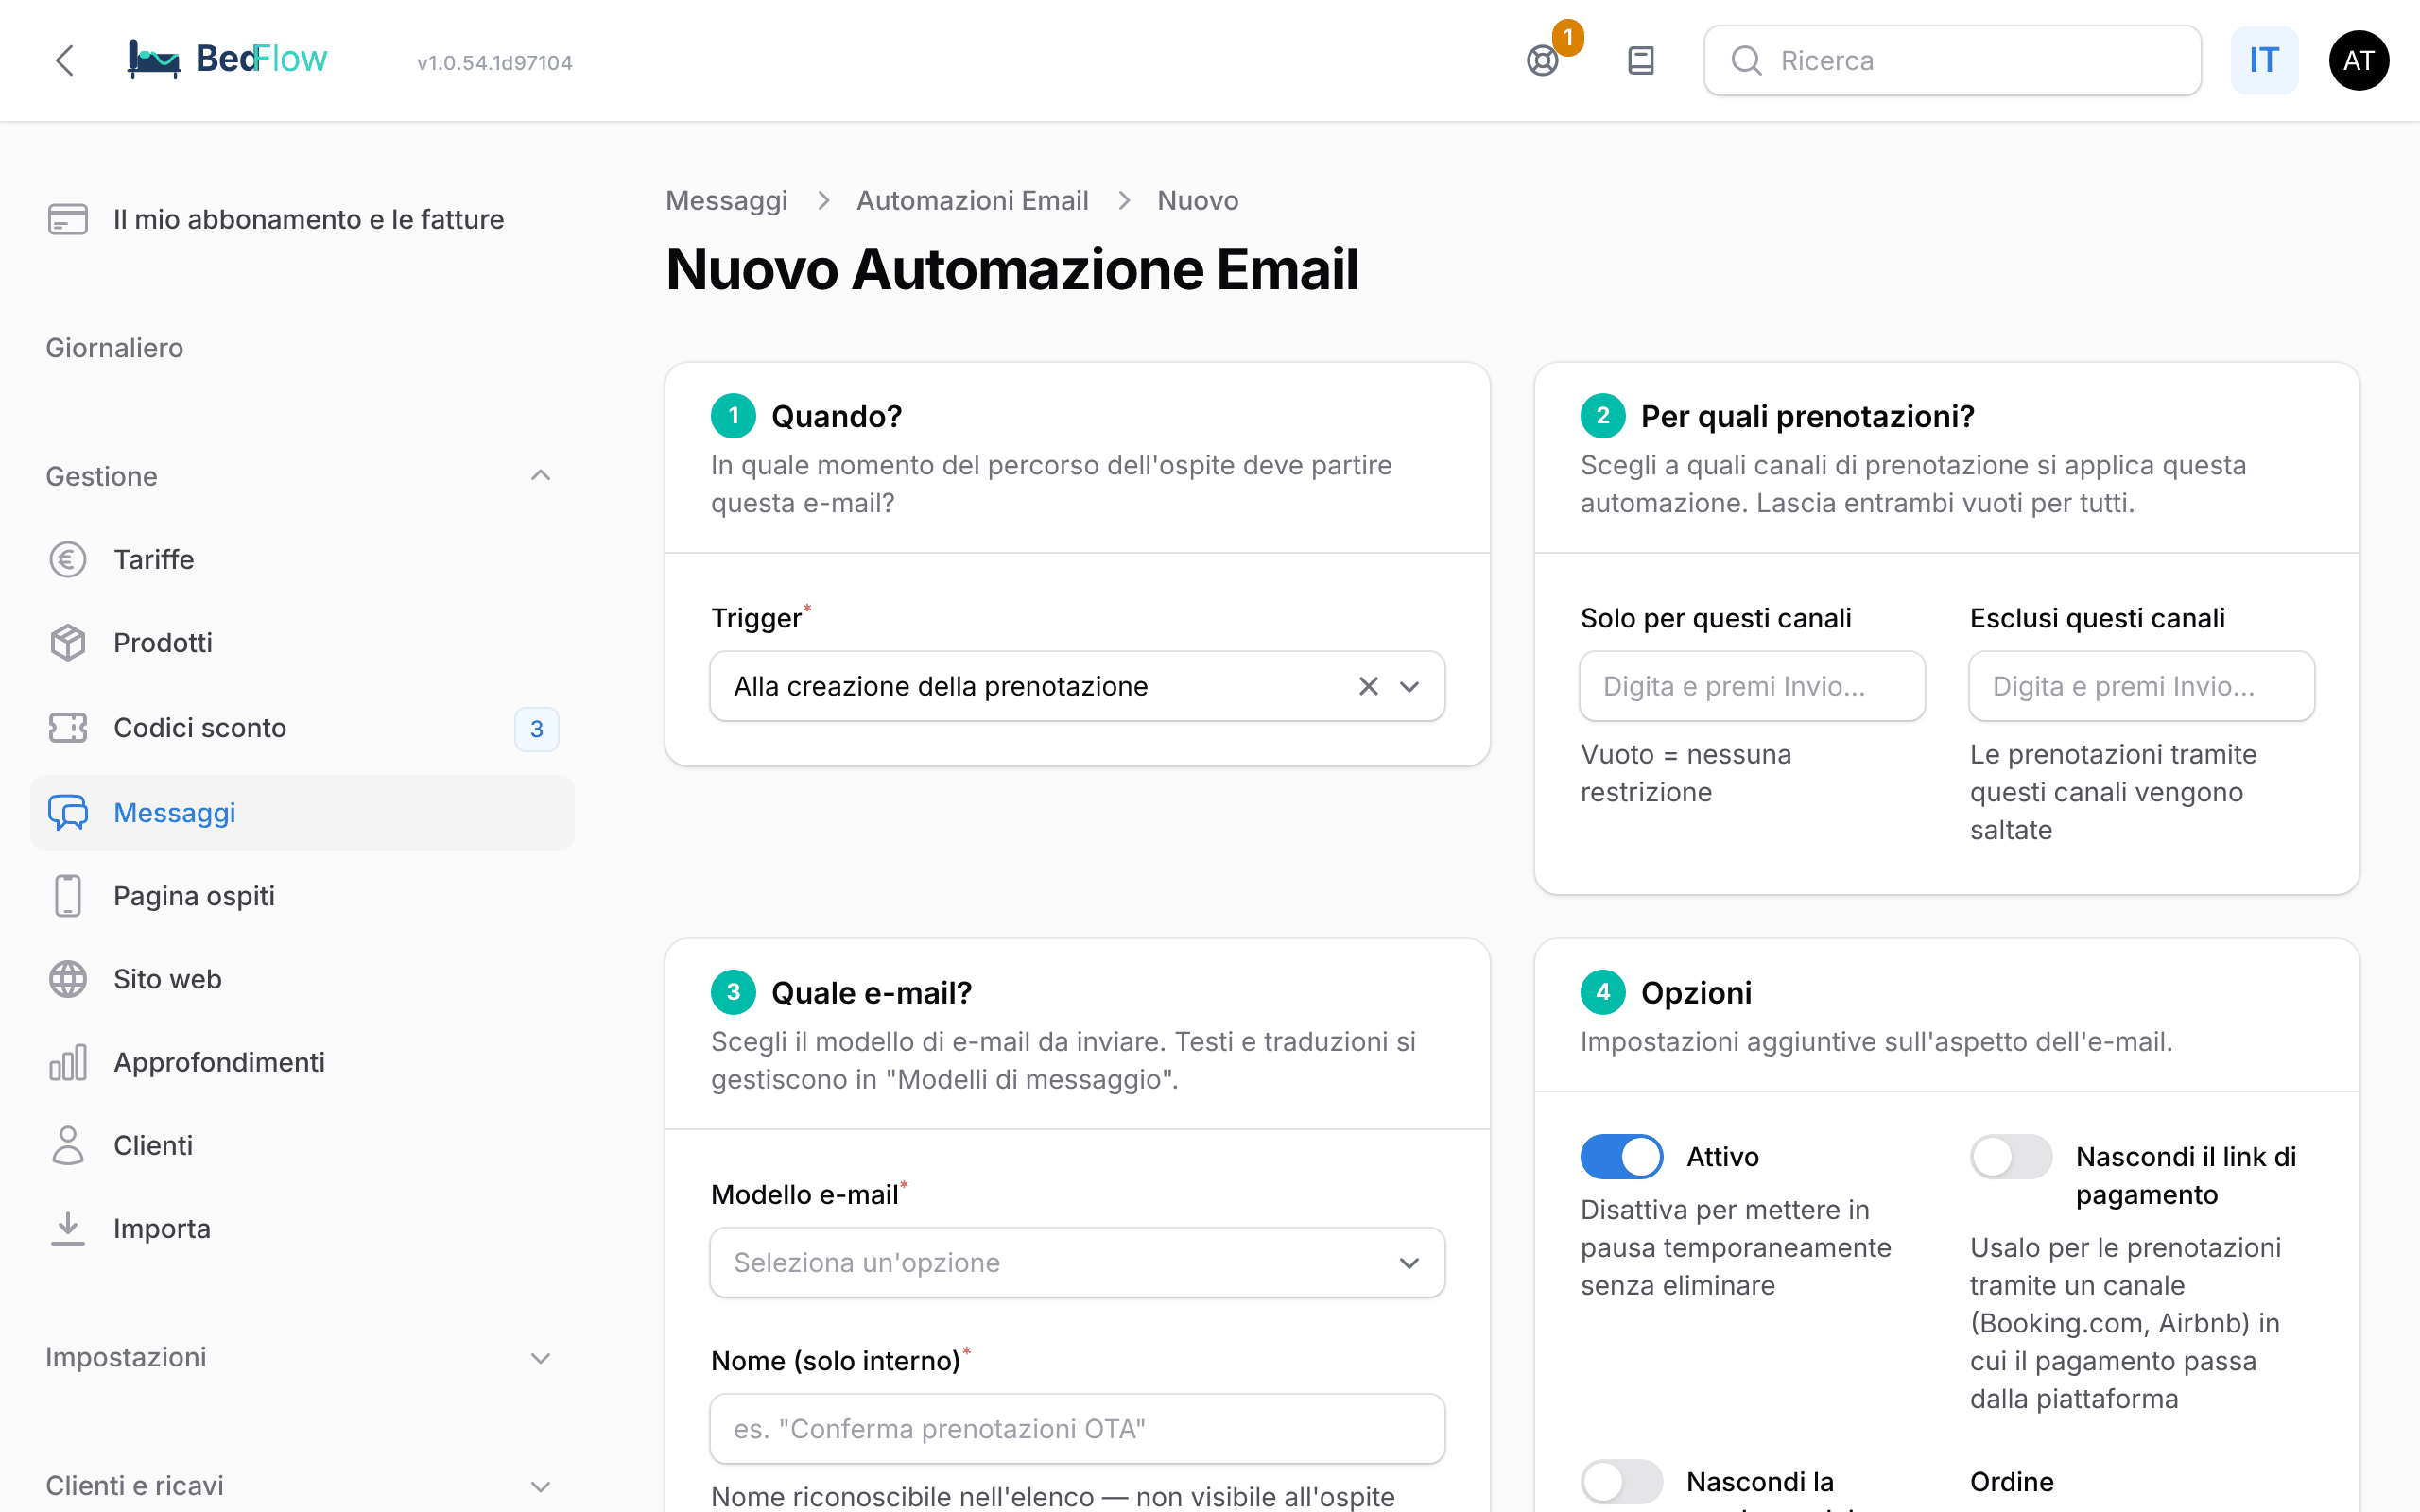Open the documentation book icon
The image size is (2420, 1512).
pos(1641,60)
